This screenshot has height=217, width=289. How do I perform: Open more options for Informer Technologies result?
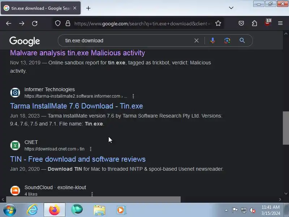tap(133, 96)
